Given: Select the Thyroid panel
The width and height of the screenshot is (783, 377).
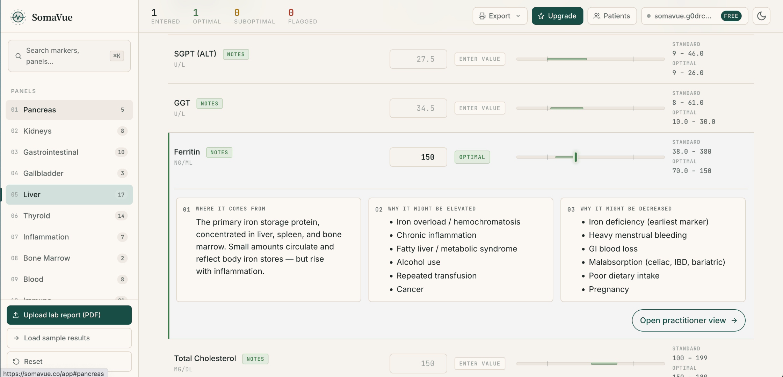Looking at the screenshot, I should (x=69, y=216).
